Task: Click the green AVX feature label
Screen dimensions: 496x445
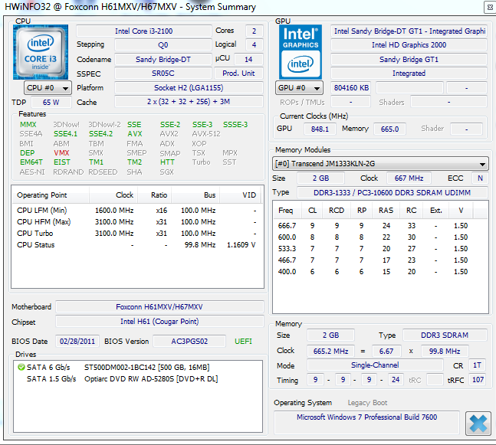Action: tap(135, 134)
